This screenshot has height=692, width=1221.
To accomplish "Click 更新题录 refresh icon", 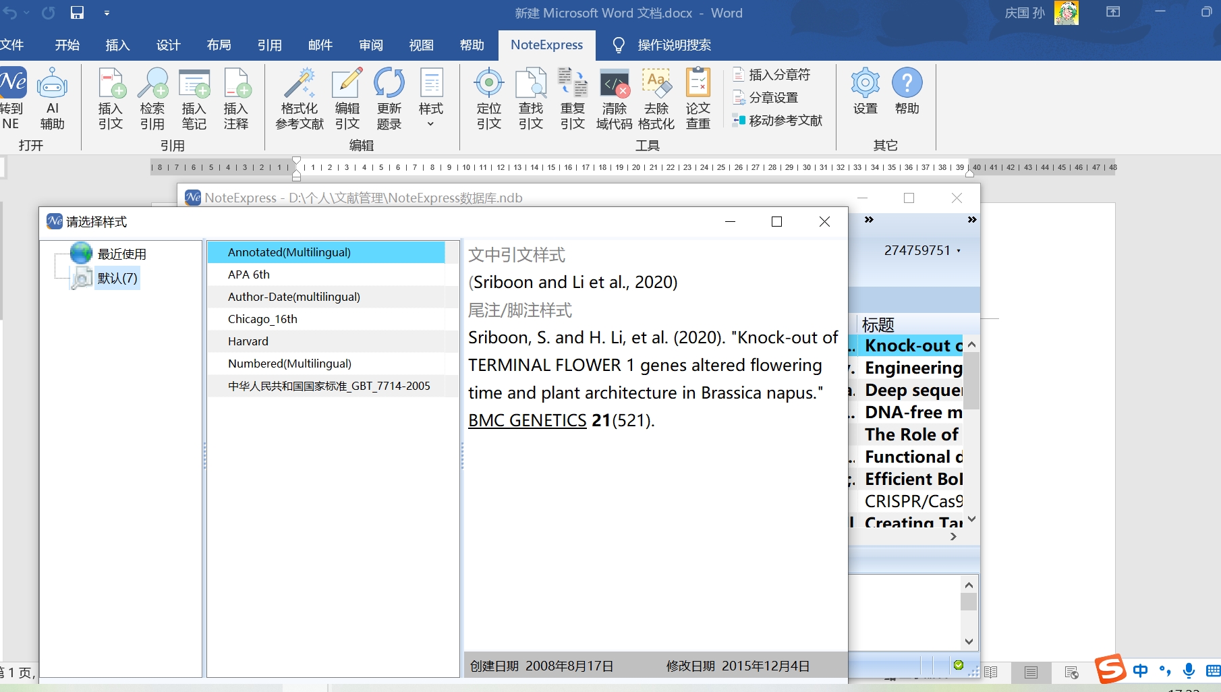I will point(389,98).
